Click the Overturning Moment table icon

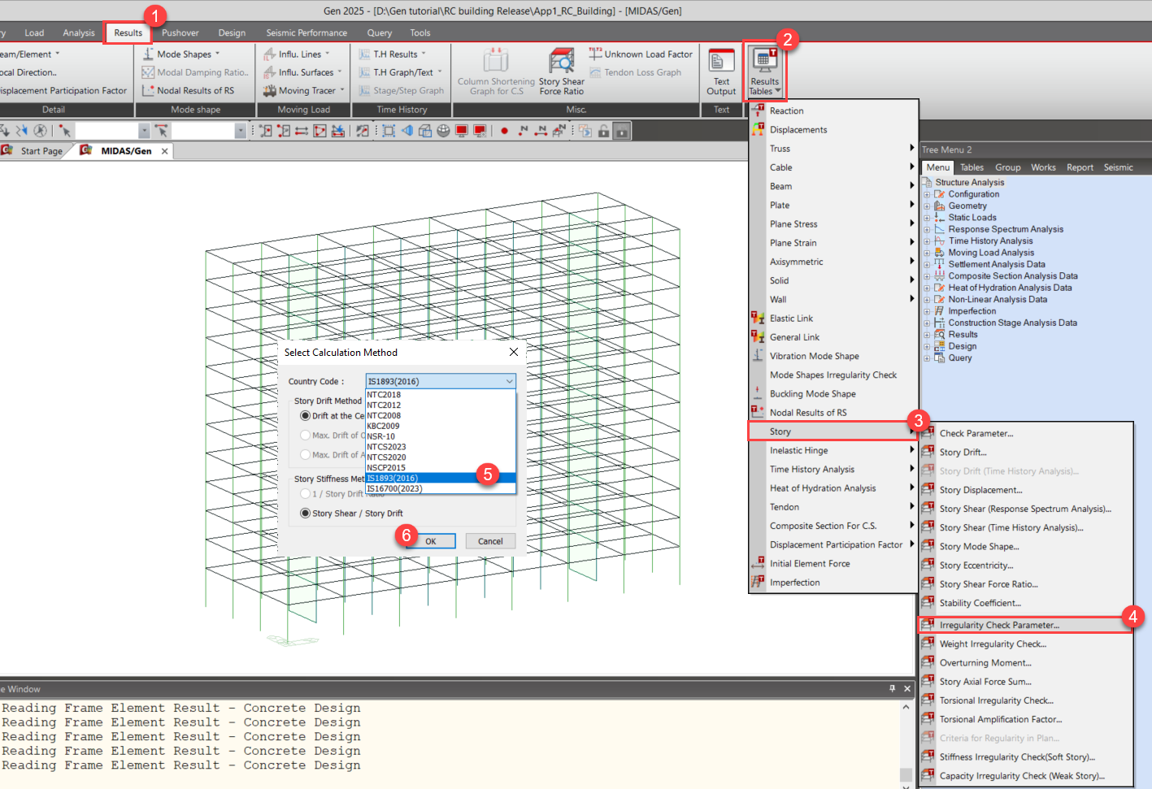coord(928,662)
